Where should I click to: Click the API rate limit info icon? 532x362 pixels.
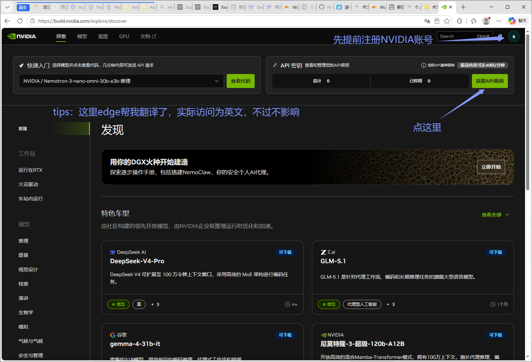click(423, 65)
